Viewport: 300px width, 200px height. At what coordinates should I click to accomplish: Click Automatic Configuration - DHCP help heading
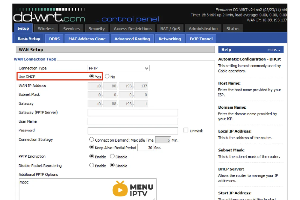coord(250,59)
